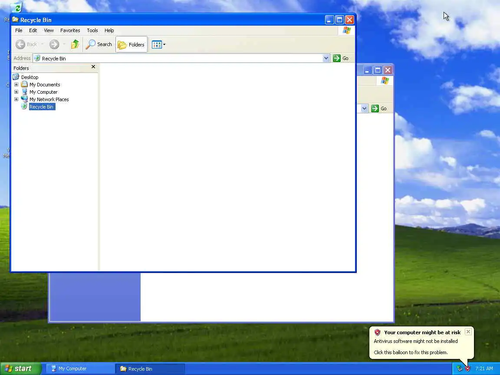Close the security warning balloon
The width and height of the screenshot is (500, 375).
468,332
